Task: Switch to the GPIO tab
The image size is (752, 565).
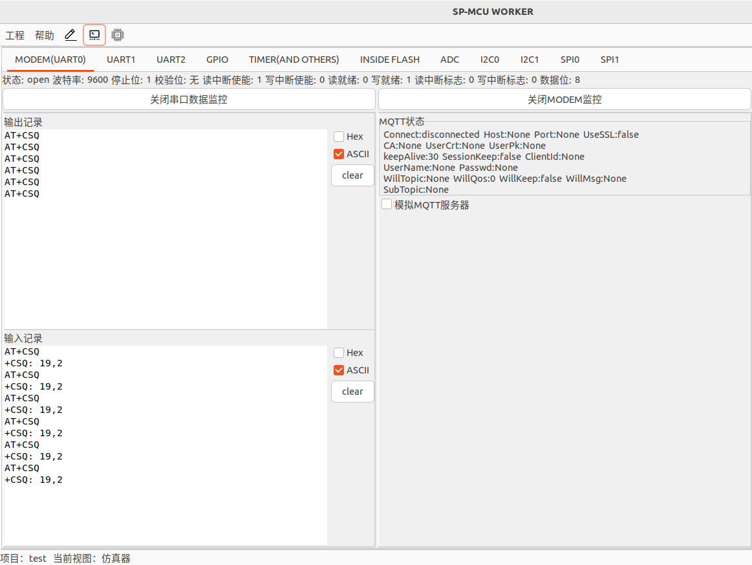Action: coord(217,60)
